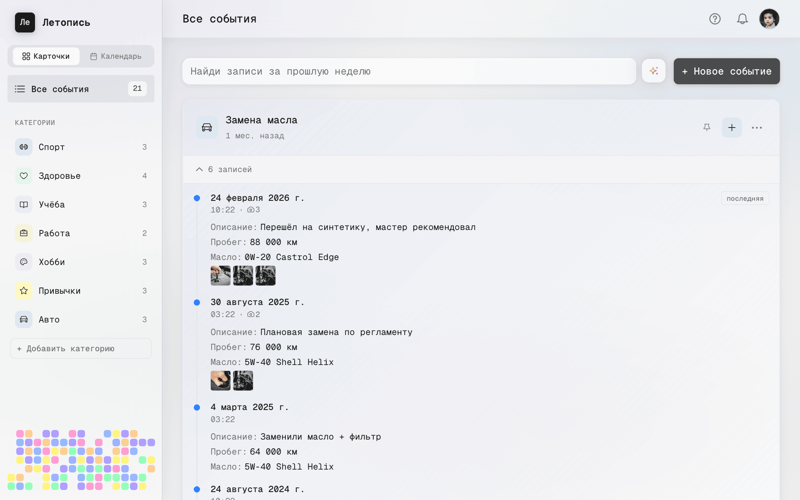Open the help question mark icon
This screenshot has height=500, width=800.
pyautogui.click(x=715, y=19)
